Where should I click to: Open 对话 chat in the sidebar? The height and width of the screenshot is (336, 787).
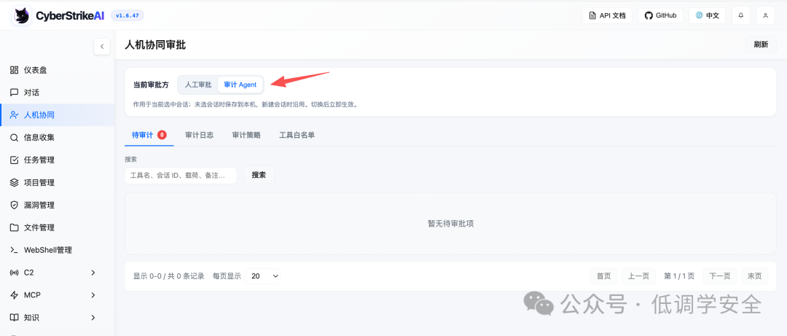(58, 93)
